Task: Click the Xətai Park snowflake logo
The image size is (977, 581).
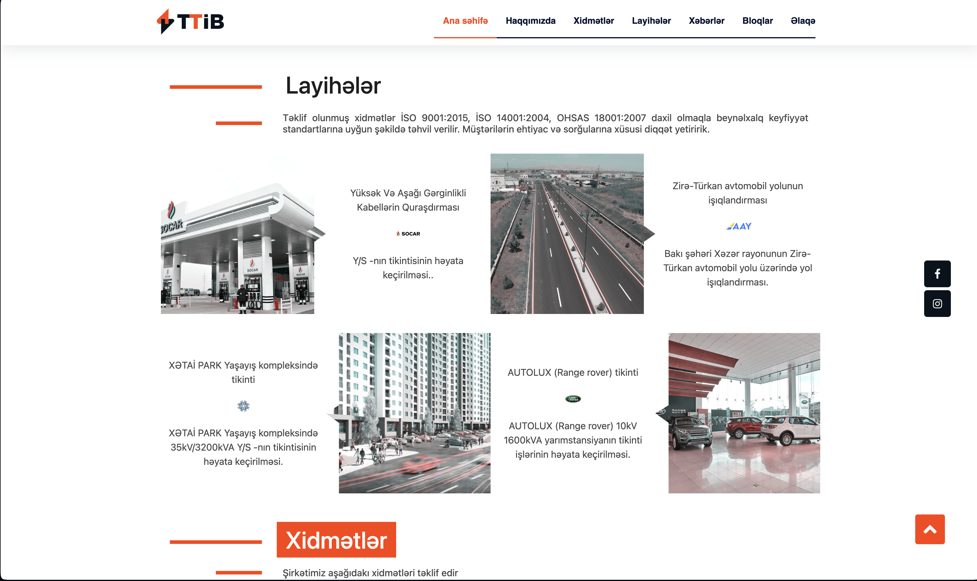Action: 243,406
